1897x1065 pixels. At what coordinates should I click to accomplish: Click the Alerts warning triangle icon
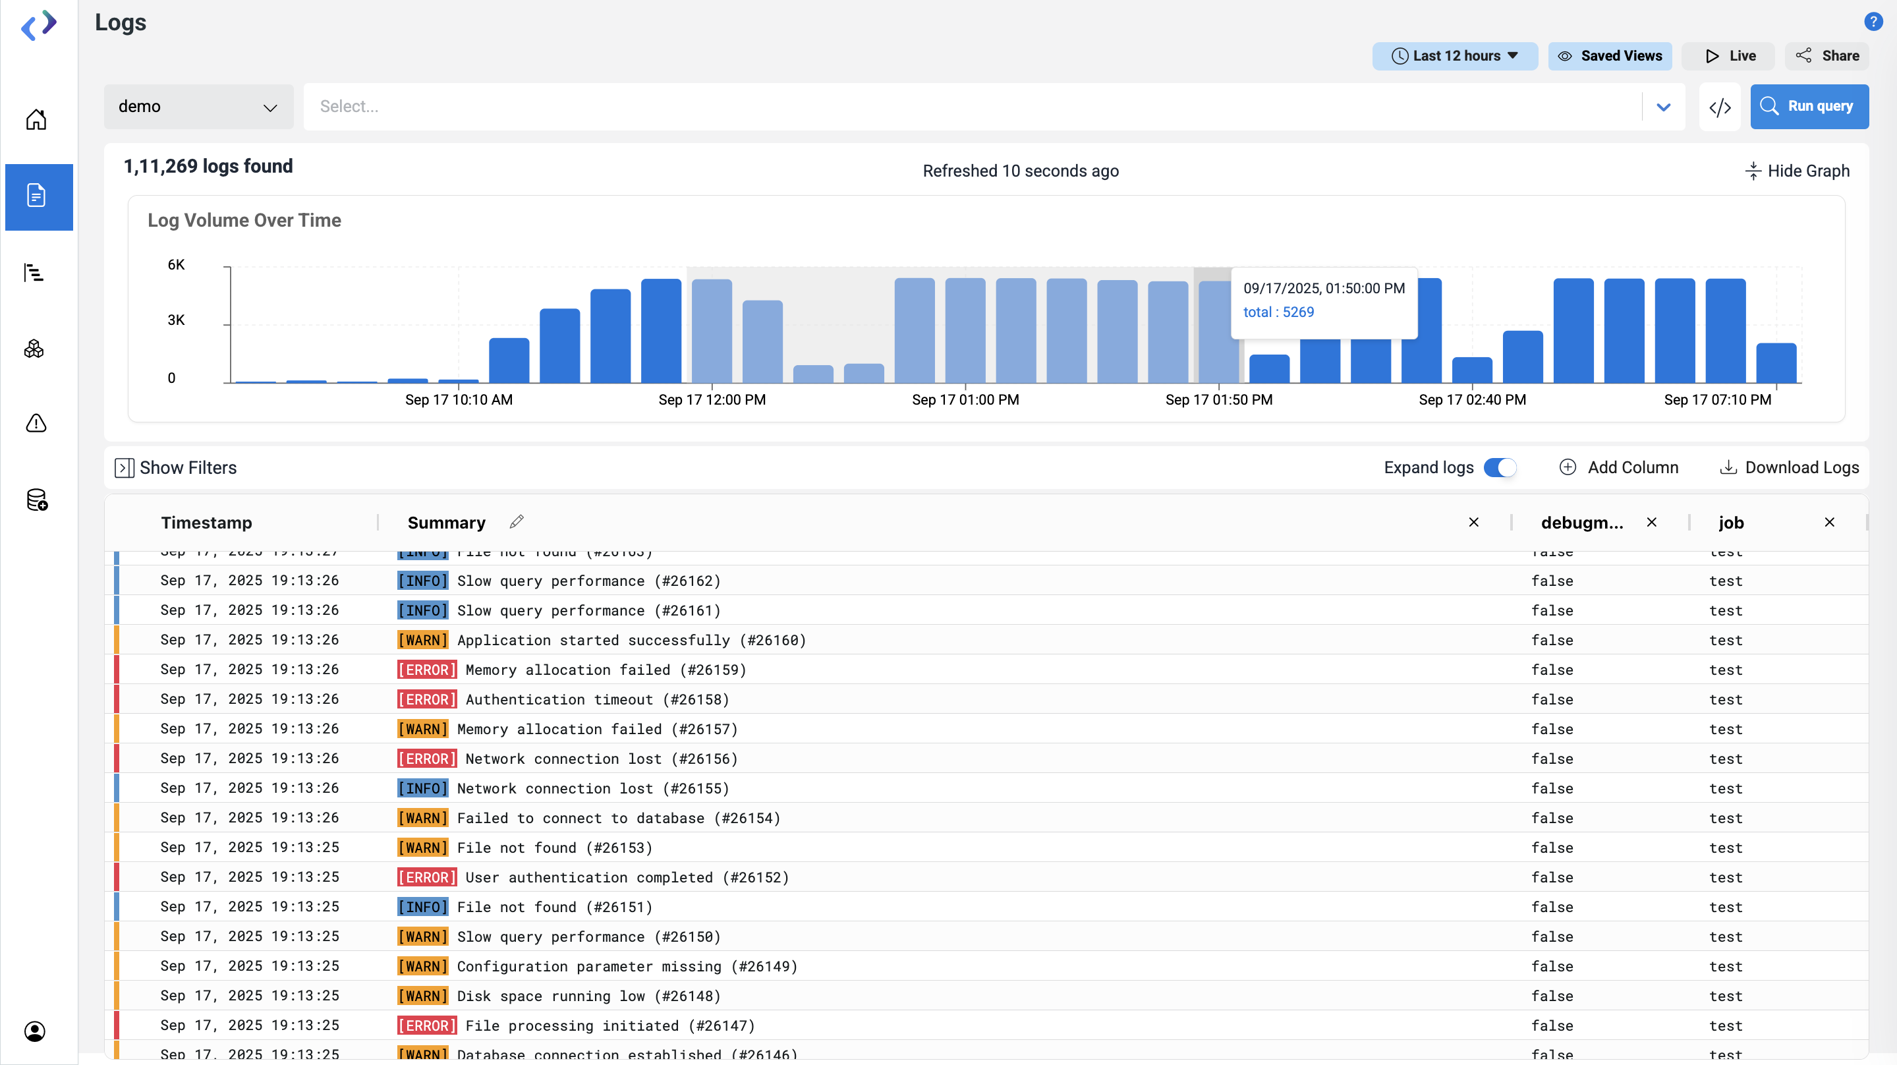pyautogui.click(x=36, y=424)
